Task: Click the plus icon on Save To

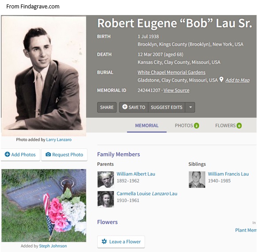Action: click(x=125, y=107)
